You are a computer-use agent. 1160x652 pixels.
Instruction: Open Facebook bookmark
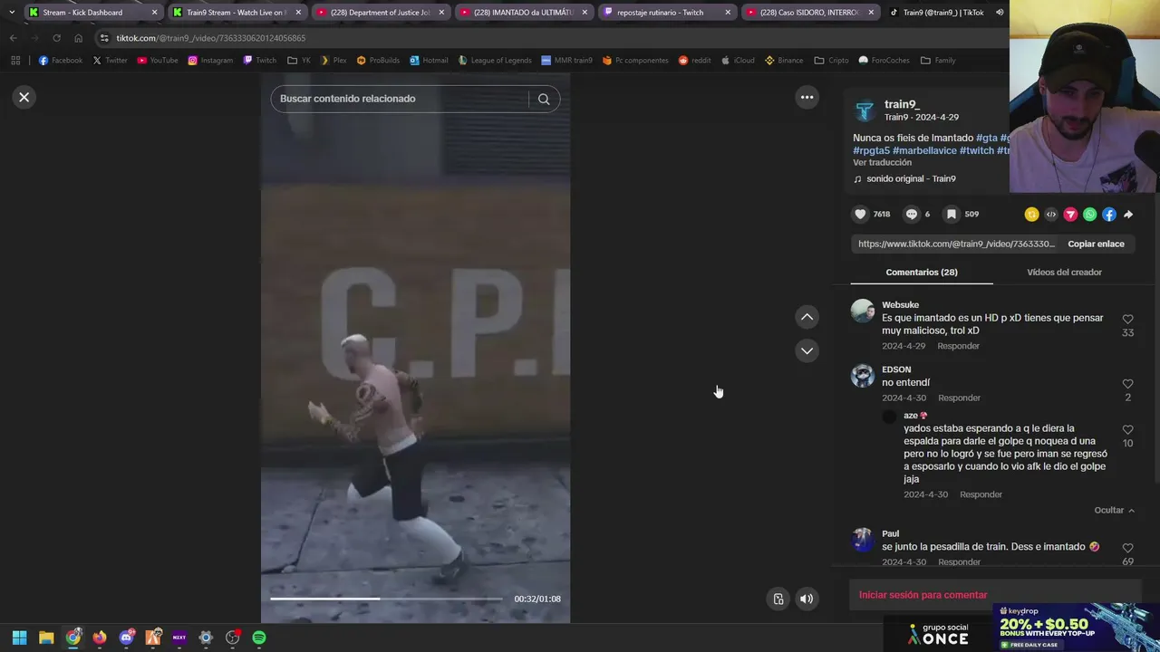pyautogui.click(x=61, y=61)
